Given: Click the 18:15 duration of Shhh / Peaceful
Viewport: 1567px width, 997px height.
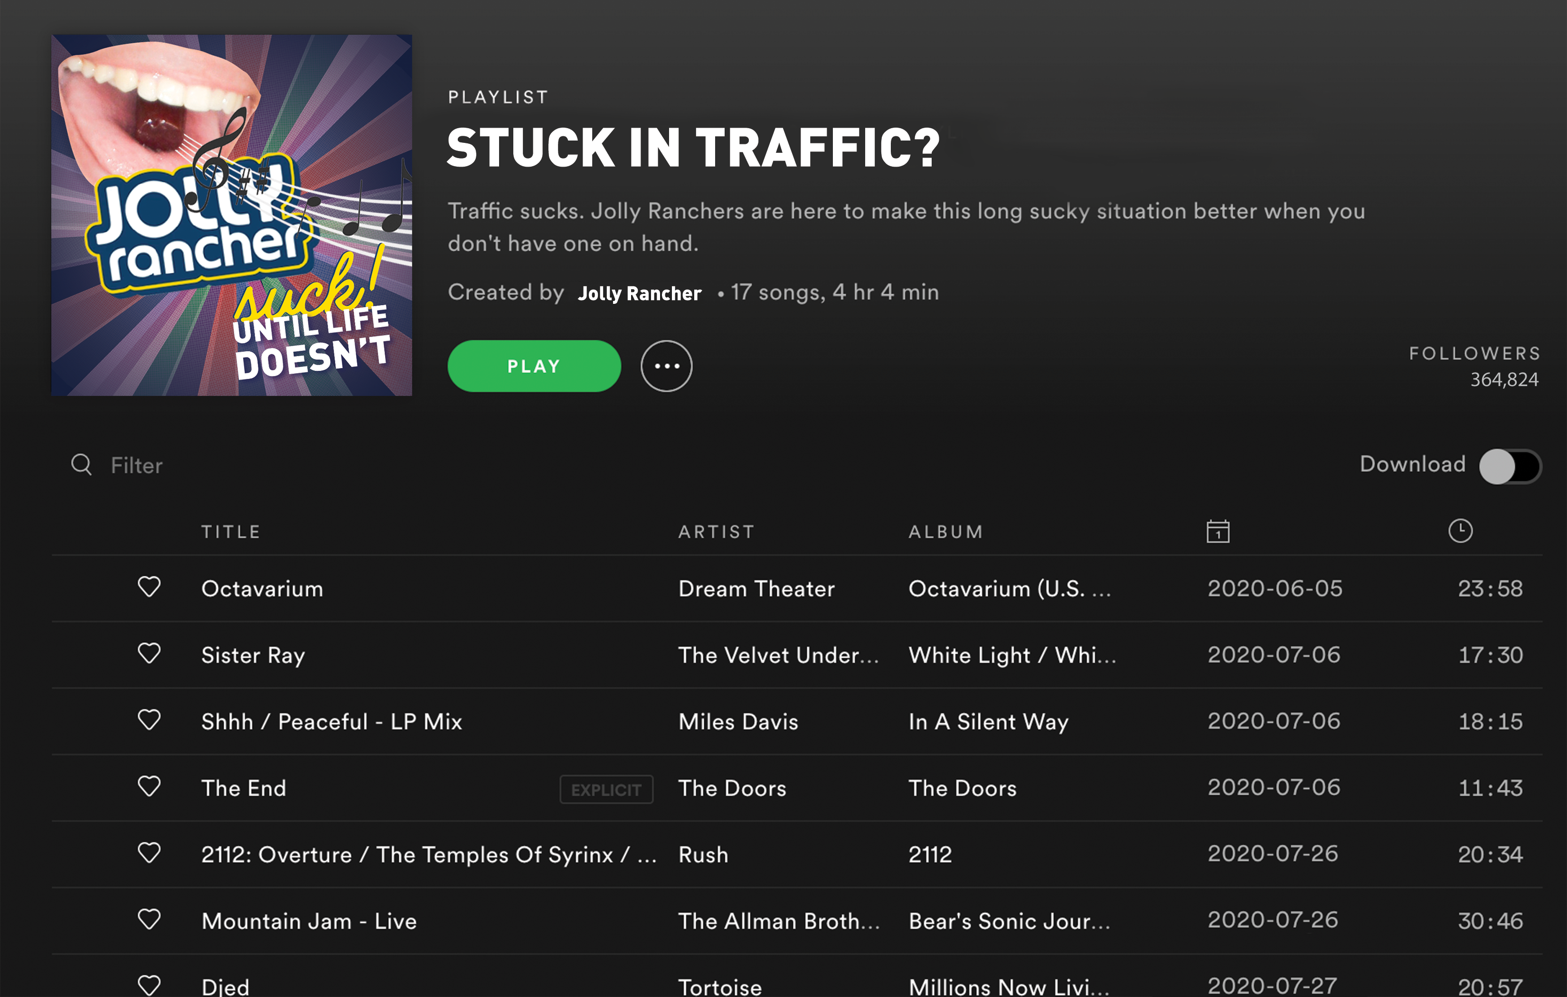Looking at the screenshot, I should tap(1490, 721).
